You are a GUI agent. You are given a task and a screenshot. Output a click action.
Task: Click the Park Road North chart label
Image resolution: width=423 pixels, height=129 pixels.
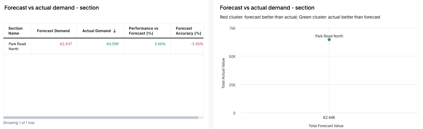coord(329,36)
